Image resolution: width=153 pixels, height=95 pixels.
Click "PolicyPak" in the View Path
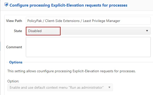click(x=34, y=21)
